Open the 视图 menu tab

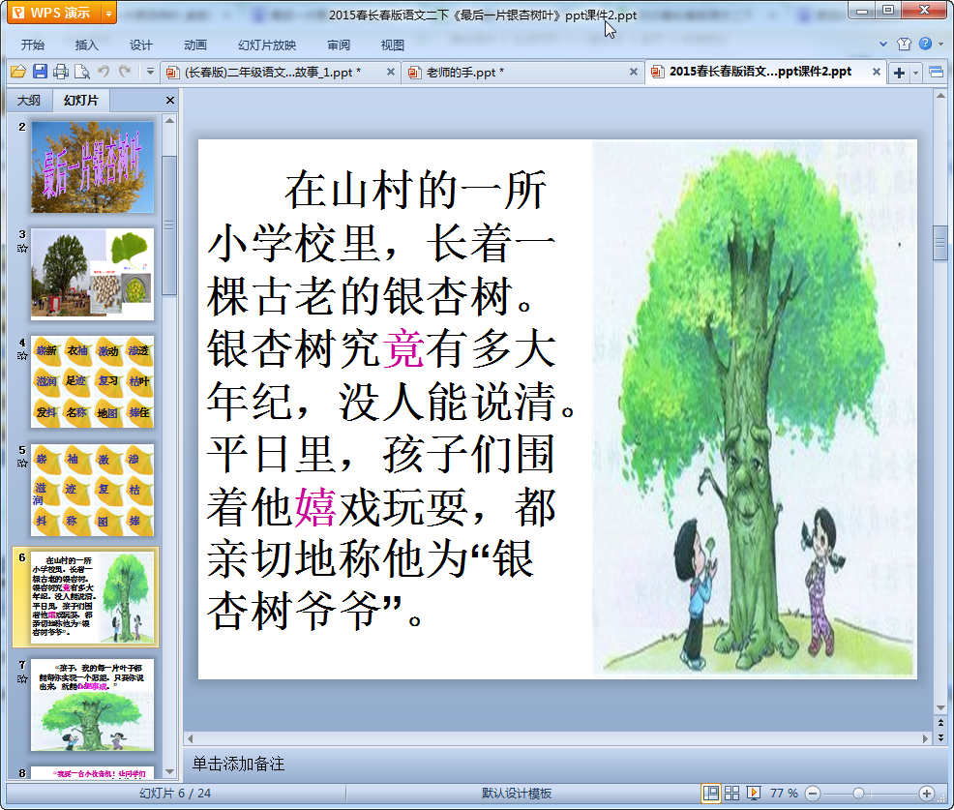coord(393,45)
